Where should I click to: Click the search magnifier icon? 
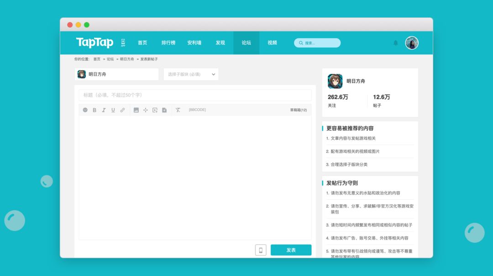point(301,43)
